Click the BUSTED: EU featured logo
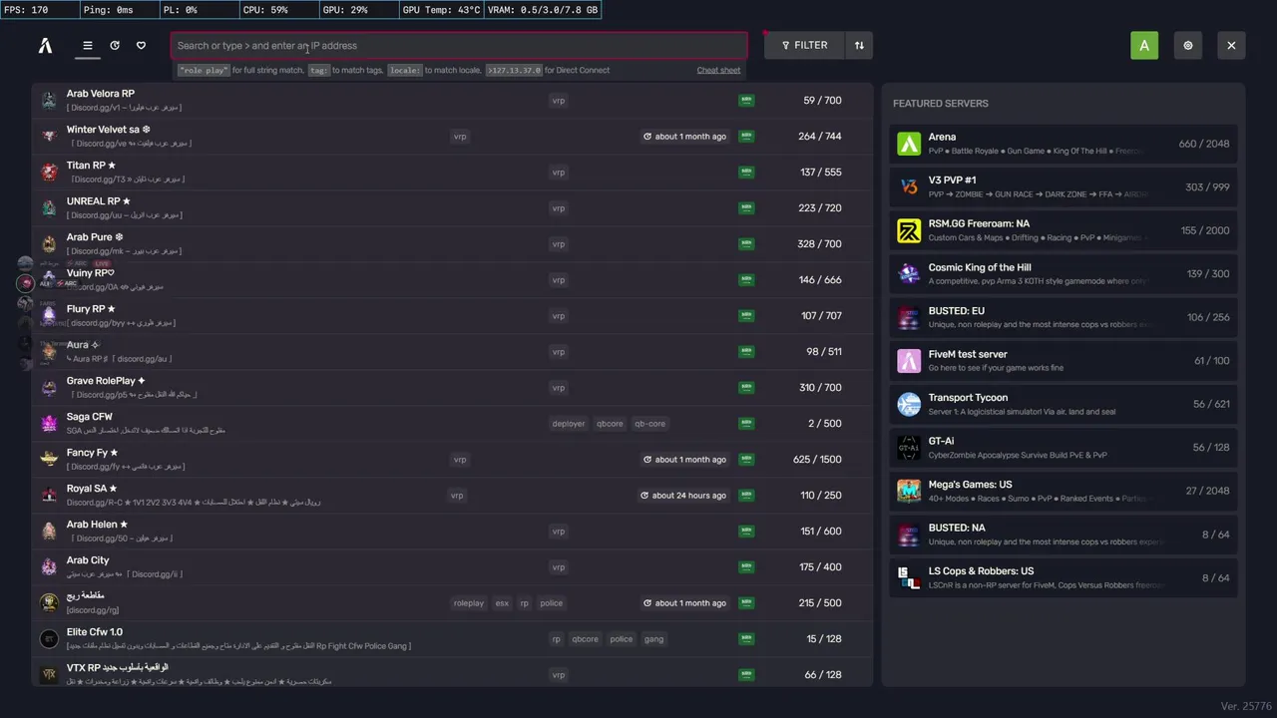 coord(909,317)
